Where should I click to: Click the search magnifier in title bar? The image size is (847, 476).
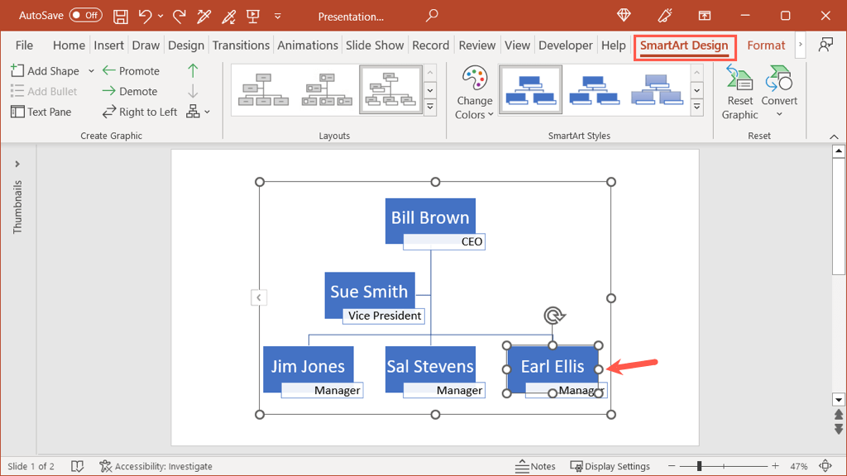coord(432,16)
